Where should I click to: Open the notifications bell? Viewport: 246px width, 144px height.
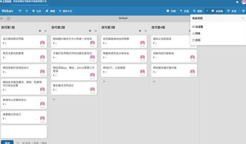[x=237, y=2]
